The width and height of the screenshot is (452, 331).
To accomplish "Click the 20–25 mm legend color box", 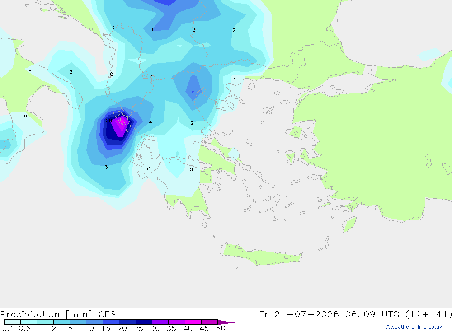I will pyautogui.click(x=127, y=322).
